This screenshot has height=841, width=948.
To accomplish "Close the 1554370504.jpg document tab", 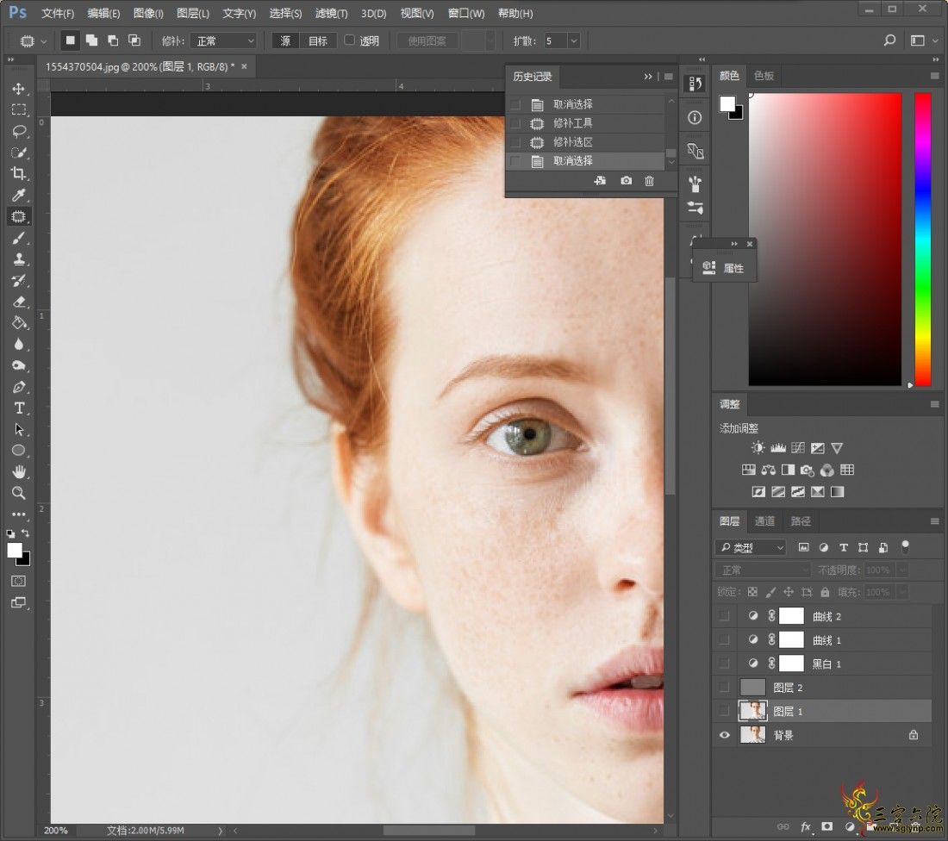I will pyautogui.click(x=244, y=66).
